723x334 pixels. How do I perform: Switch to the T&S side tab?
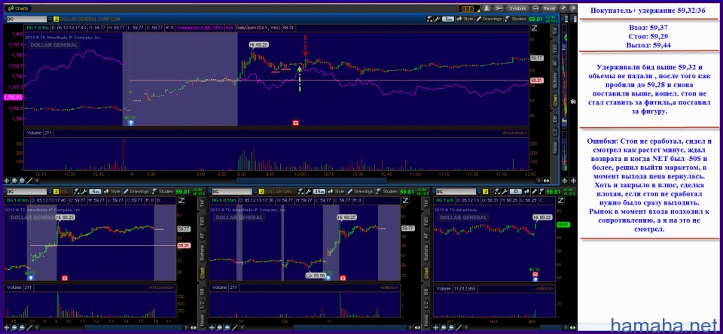pyautogui.click(x=554, y=47)
